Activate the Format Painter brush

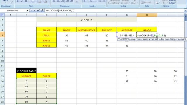[12, 2]
